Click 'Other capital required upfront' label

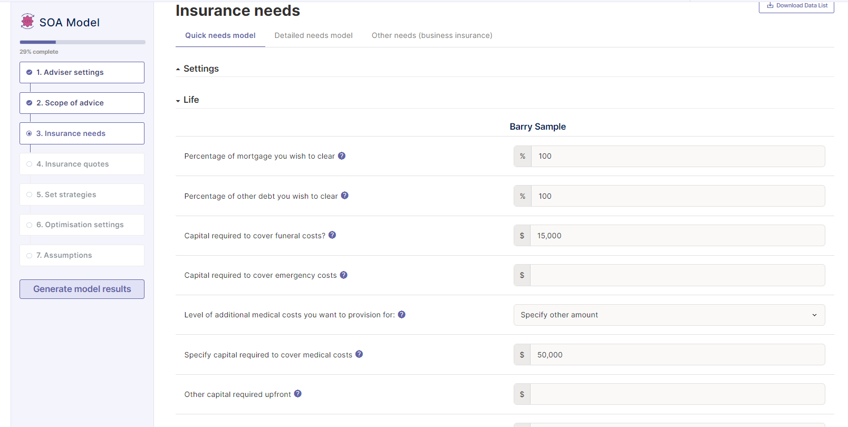click(x=237, y=394)
